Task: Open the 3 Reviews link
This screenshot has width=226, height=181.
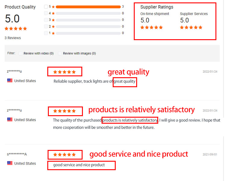Action: click(x=13, y=38)
